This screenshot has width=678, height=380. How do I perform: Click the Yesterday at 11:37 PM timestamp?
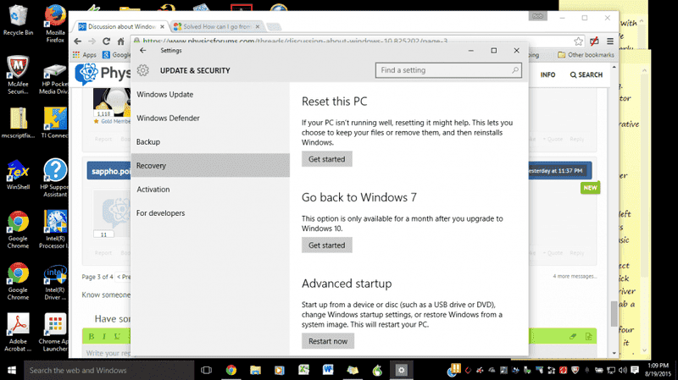pyautogui.click(x=555, y=171)
